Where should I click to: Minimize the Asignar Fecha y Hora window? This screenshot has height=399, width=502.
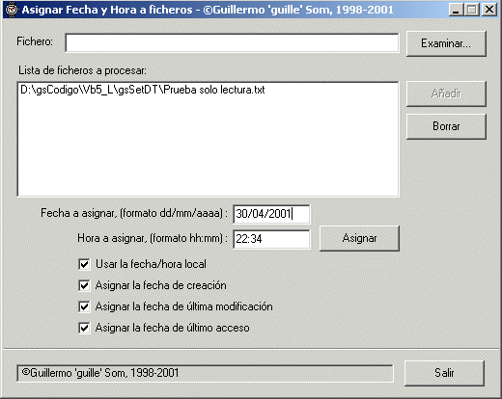pyautogui.click(x=456, y=10)
